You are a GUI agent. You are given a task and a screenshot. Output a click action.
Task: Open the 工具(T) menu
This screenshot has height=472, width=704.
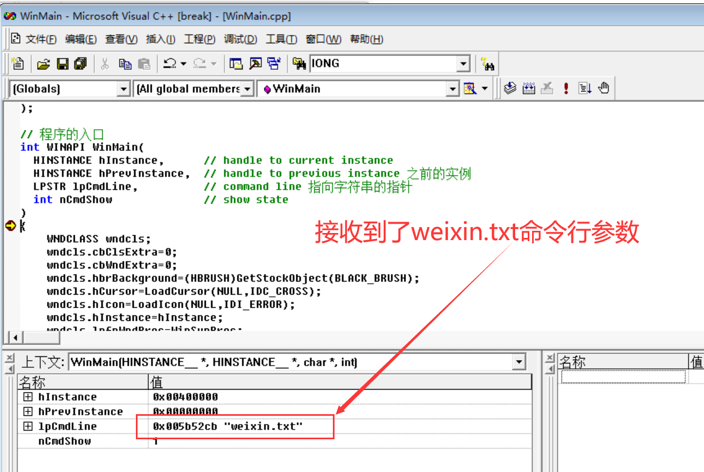(281, 39)
